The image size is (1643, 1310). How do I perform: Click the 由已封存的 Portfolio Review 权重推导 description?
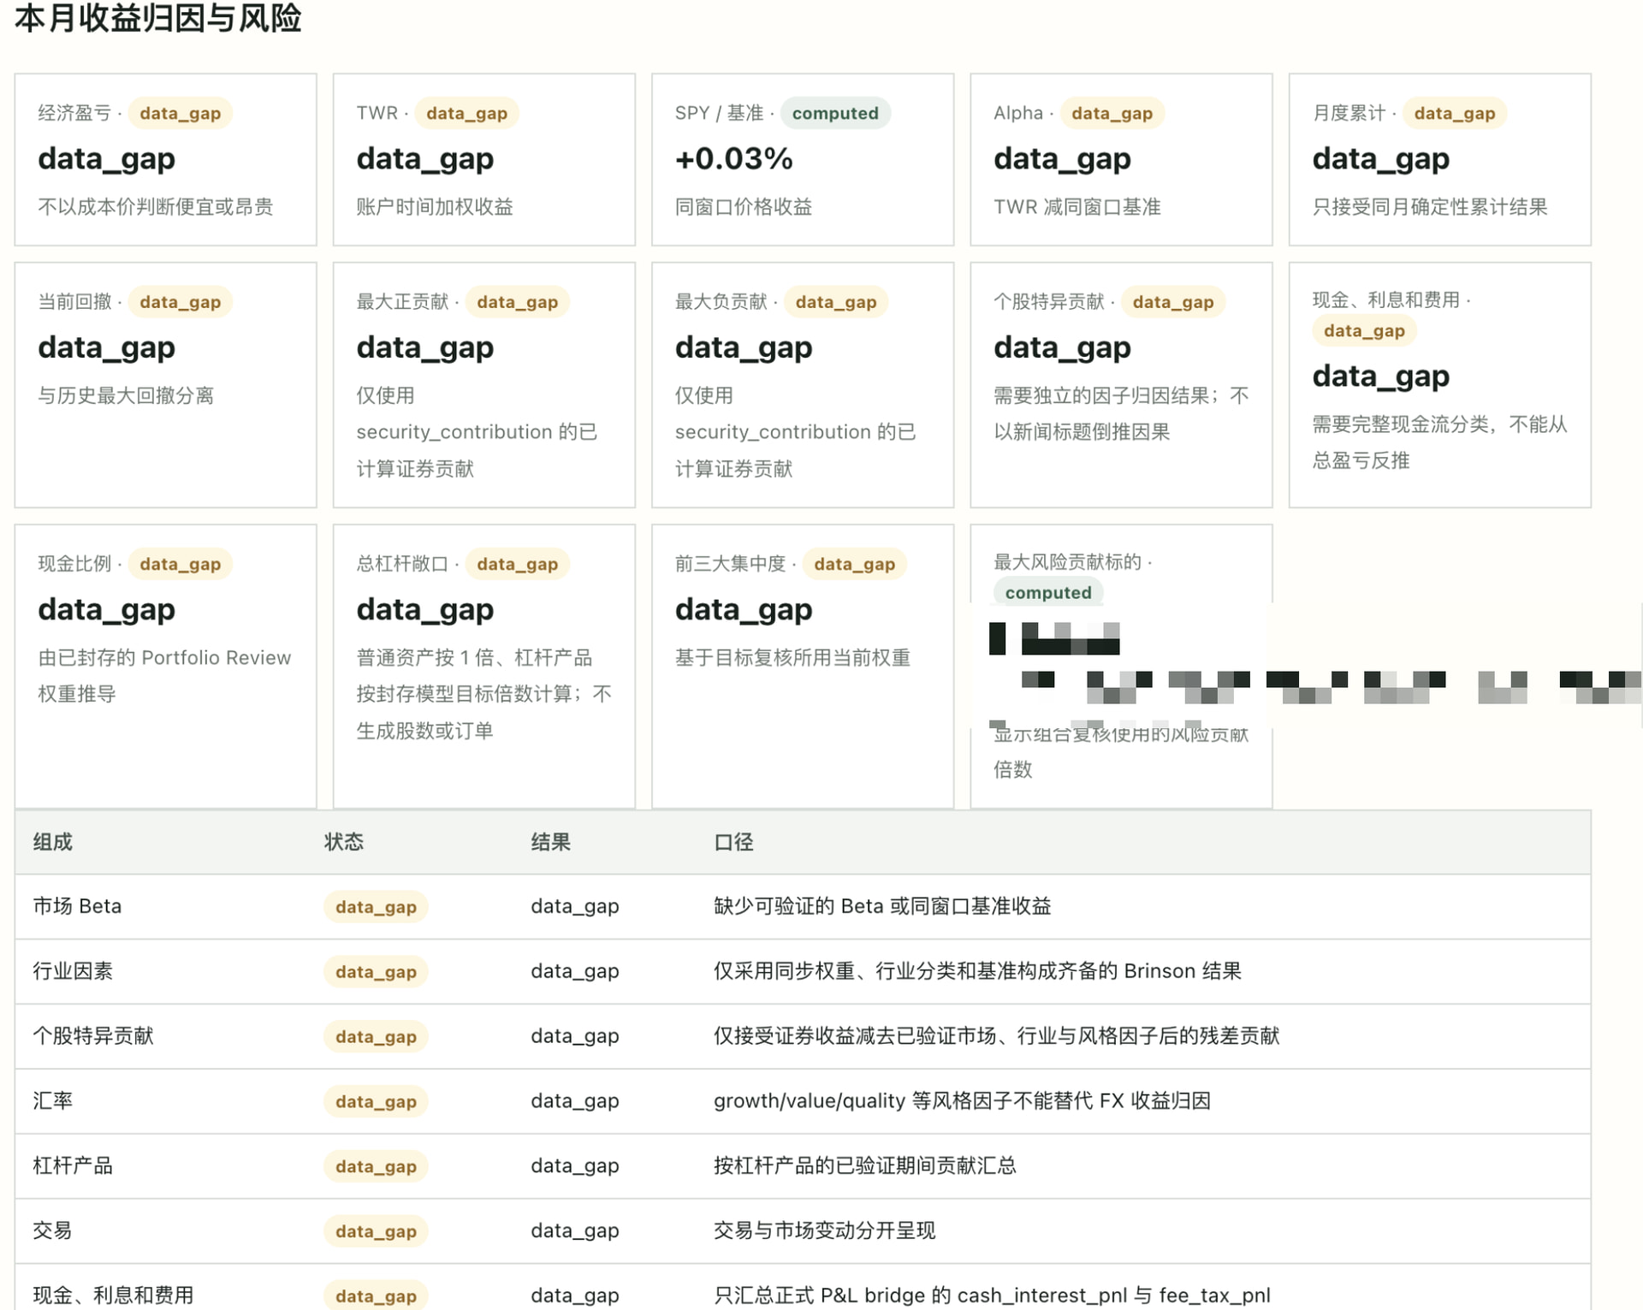(x=164, y=675)
